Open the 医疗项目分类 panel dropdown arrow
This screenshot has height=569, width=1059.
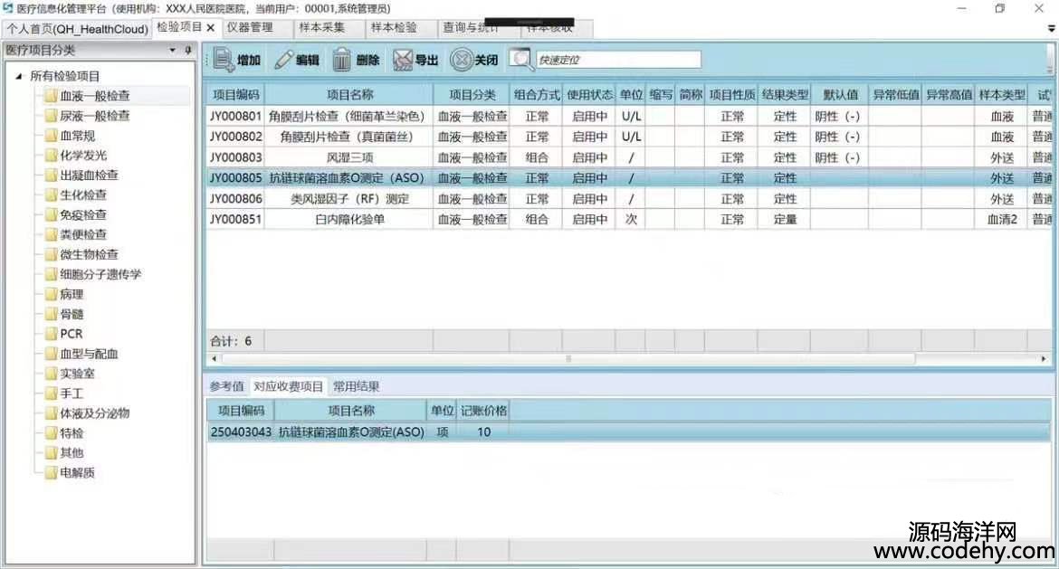coord(173,51)
